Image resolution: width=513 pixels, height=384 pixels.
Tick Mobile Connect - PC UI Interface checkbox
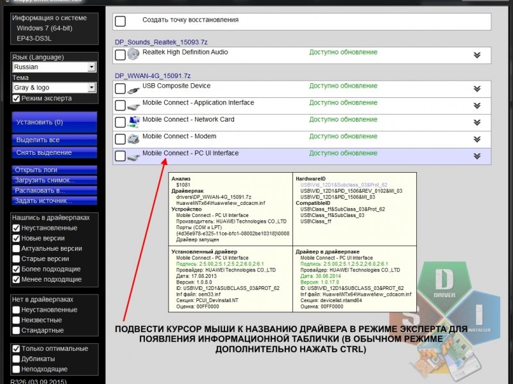(x=120, y=156)
